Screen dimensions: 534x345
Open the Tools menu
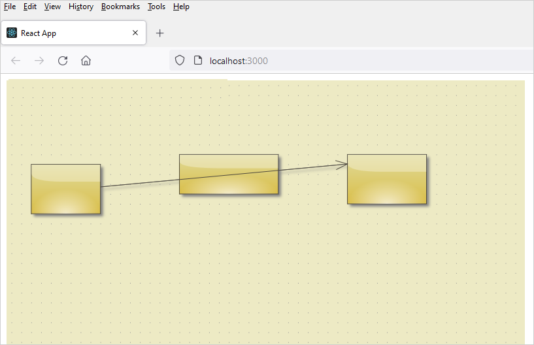pos(156,7)
